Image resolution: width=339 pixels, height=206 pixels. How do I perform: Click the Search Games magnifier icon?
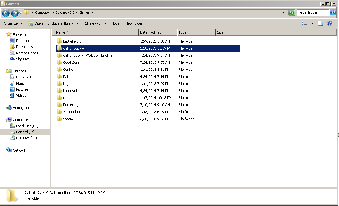[333, 13]
